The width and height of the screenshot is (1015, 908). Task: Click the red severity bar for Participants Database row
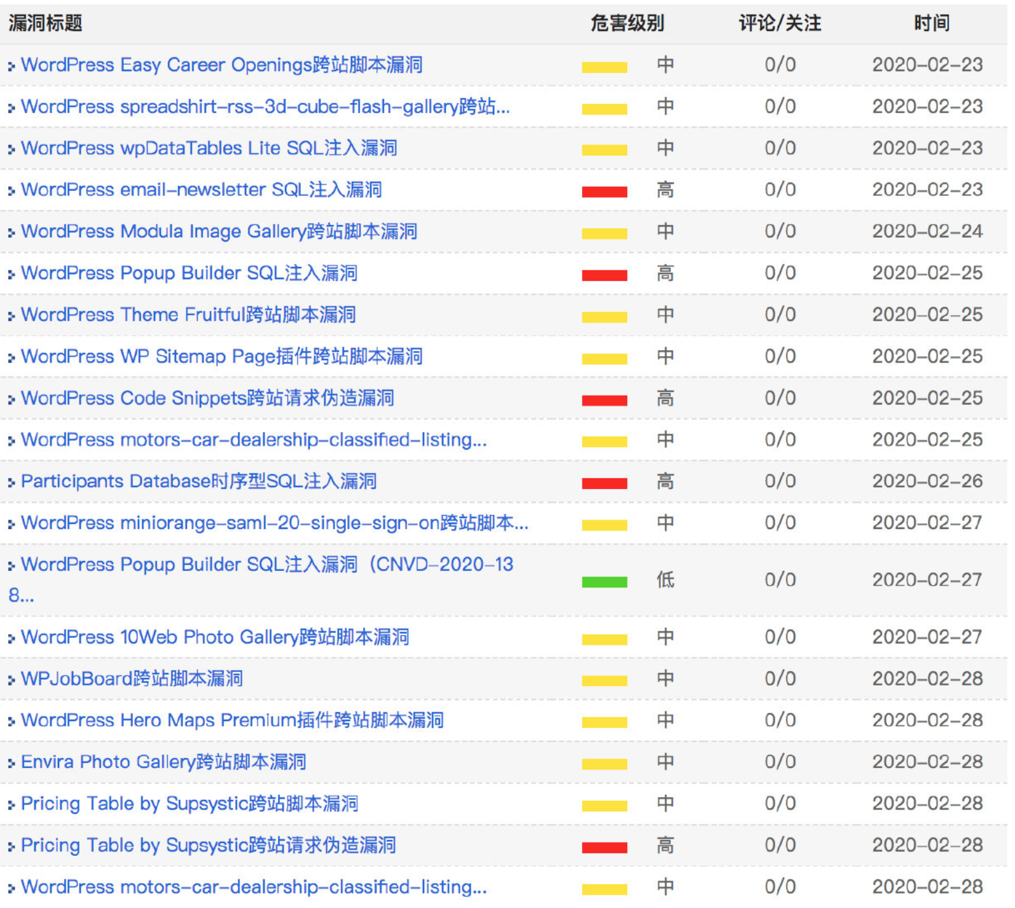[x=604, y=484]
